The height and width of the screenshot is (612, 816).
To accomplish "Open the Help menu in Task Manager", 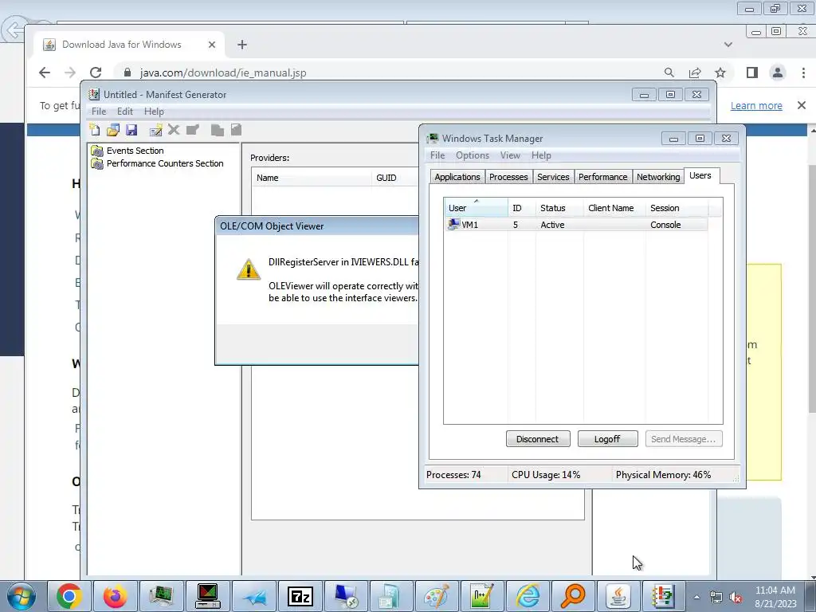I will [541, 155].
